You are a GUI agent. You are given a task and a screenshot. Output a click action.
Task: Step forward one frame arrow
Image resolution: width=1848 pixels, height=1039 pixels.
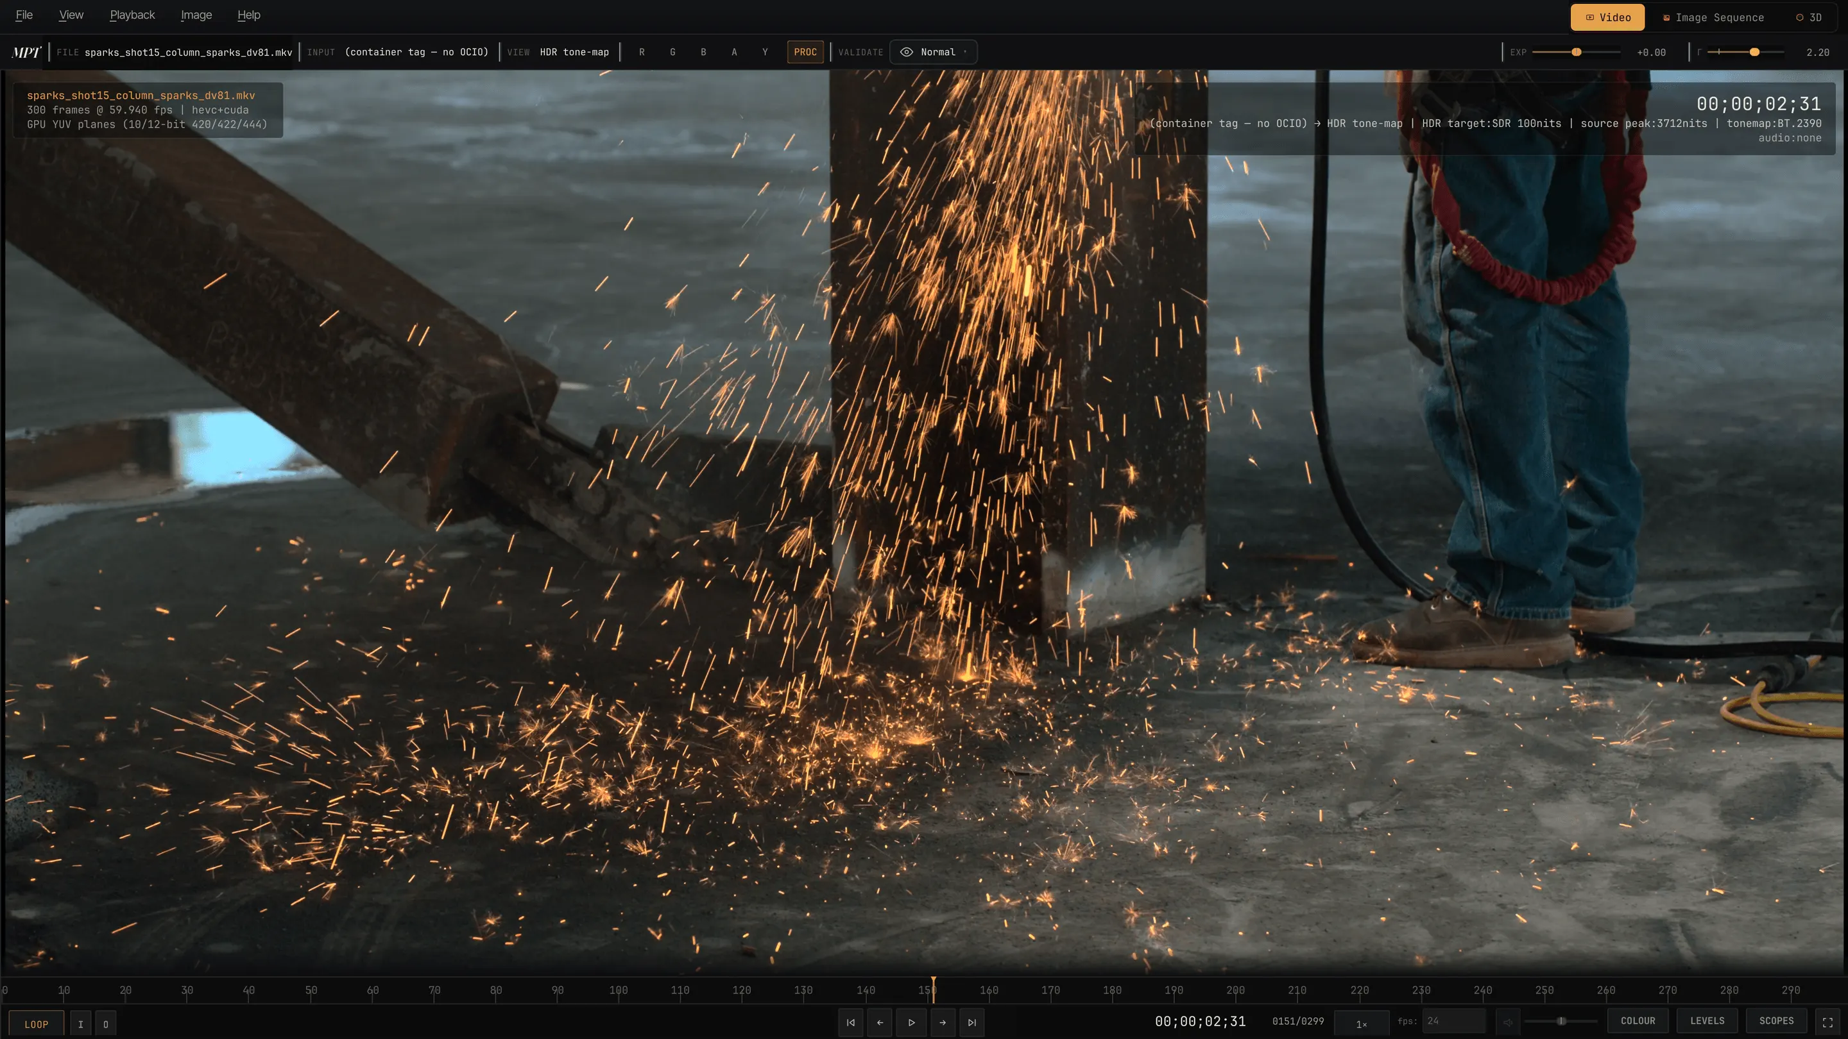coord(942,1022)
